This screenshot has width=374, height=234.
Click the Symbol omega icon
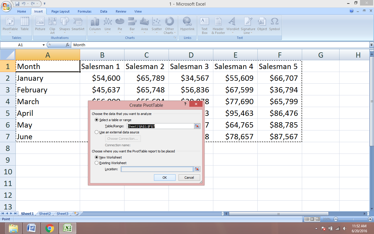[274, 25]
